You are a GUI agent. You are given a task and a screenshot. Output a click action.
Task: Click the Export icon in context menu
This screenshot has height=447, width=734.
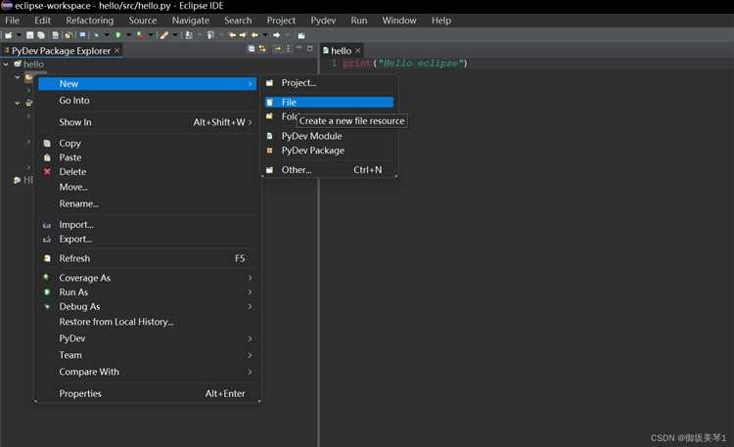(x=47, y=240)
